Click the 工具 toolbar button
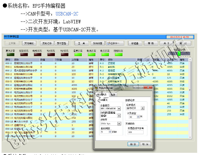Screen dimensions: 205x155 (82, 43)
